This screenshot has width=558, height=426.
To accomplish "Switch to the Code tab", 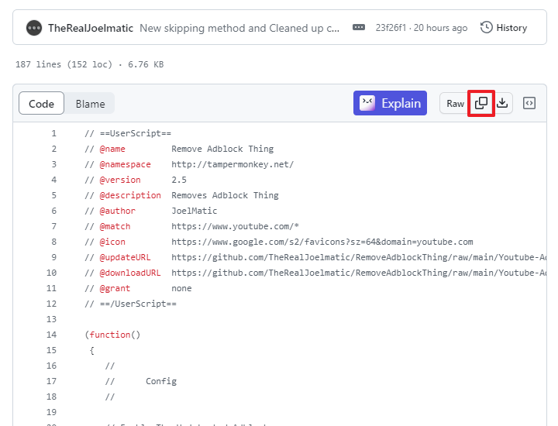I will pos(41,104).
